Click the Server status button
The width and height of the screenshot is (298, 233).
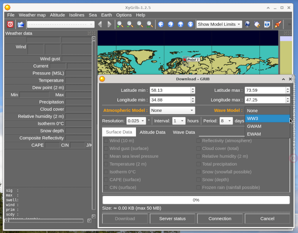[172, 219]
